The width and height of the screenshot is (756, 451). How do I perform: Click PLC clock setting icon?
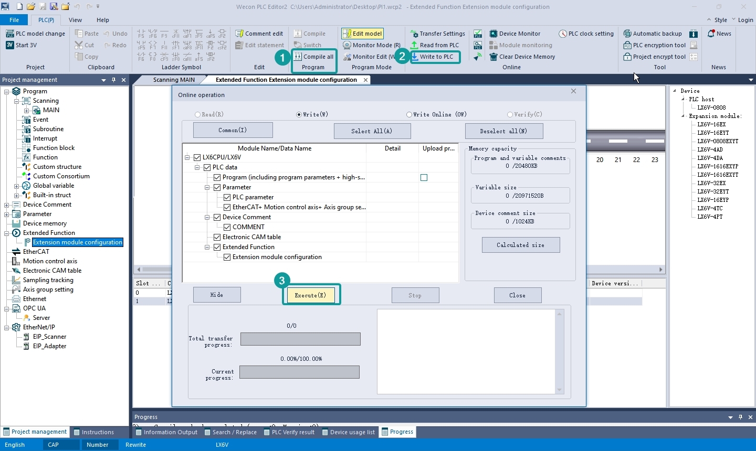[563, 34]
